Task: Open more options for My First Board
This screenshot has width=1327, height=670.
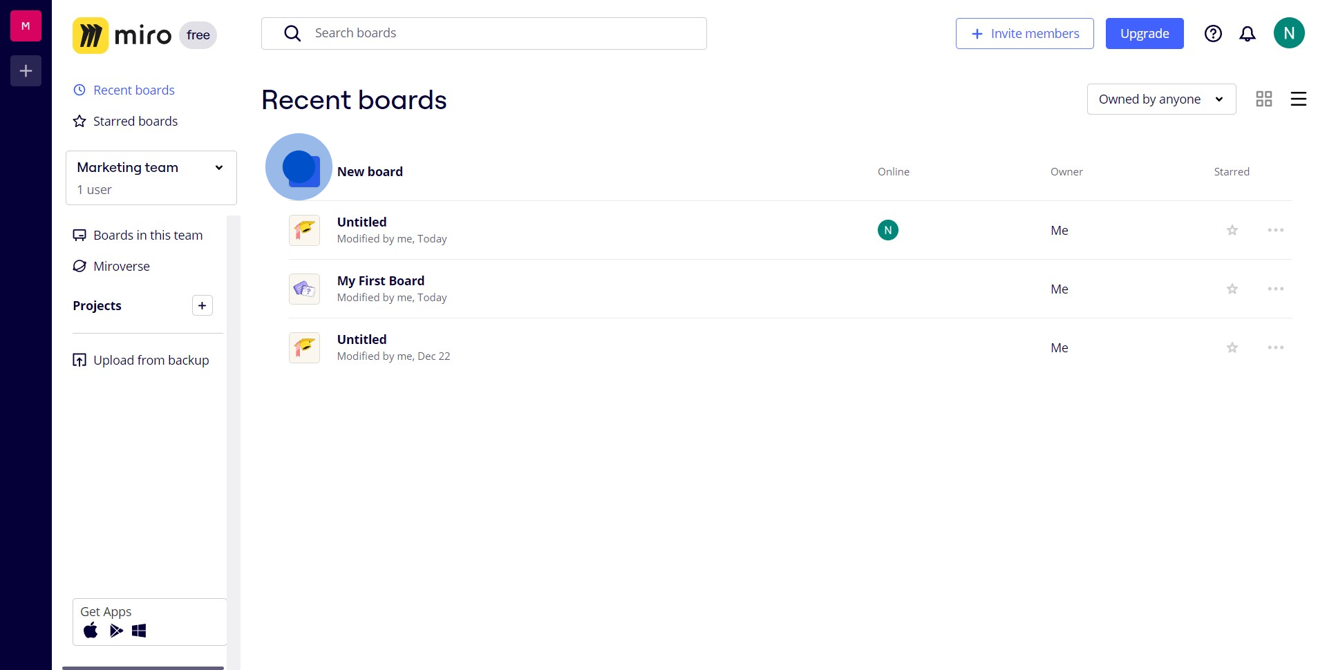Action: click(x=1276, y=289)
